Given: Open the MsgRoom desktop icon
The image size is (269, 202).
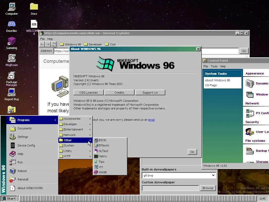Looking at the screenshot, I should (x=12, y=60).
